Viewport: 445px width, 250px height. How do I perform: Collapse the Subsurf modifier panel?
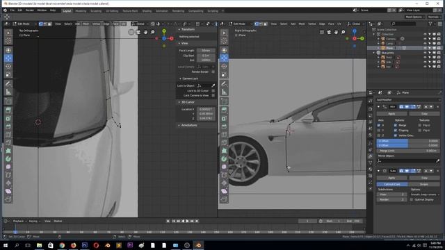[378, 171]
